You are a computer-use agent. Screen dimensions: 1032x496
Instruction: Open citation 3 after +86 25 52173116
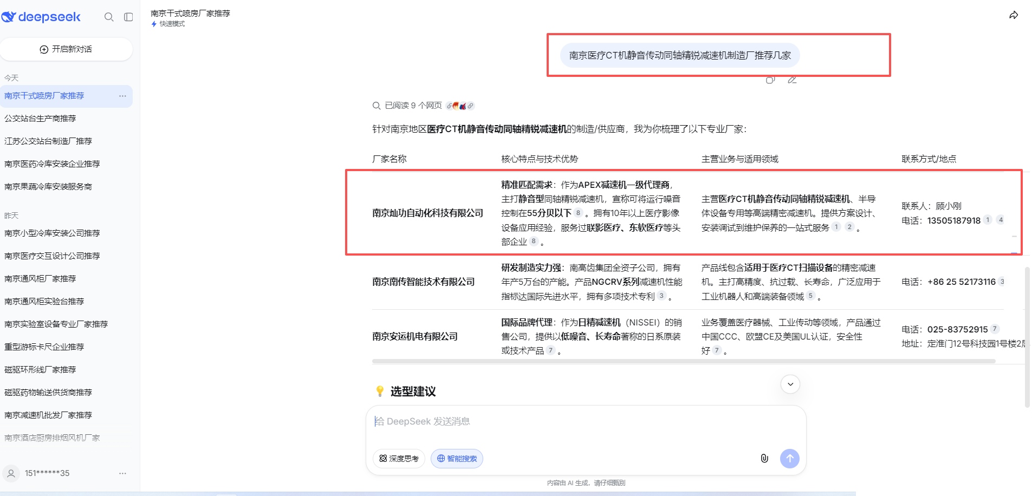tap(1002, 282)
